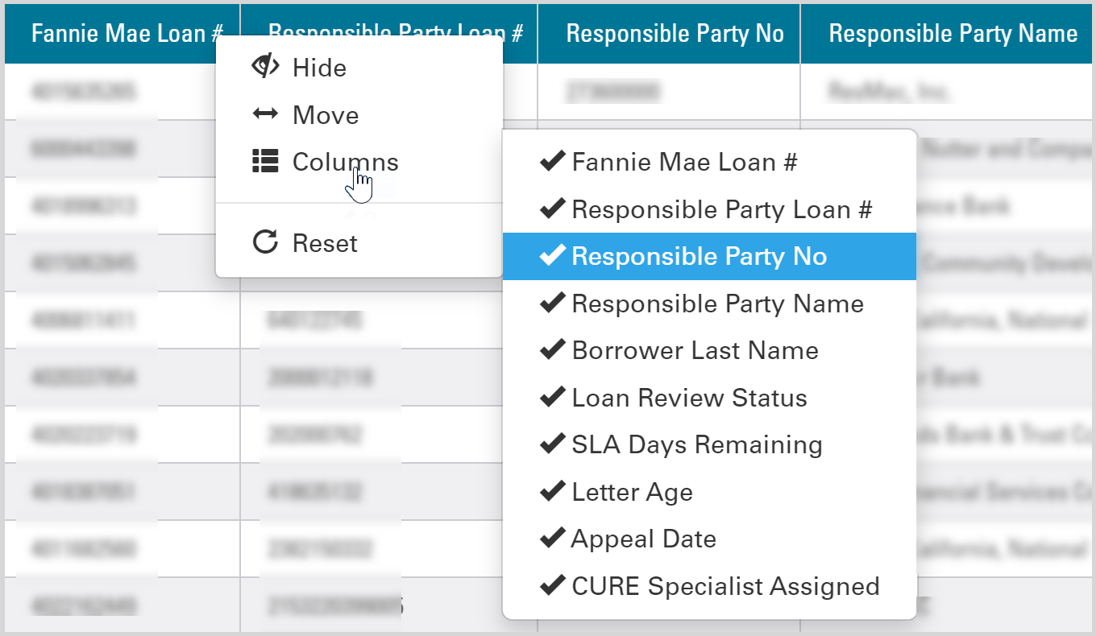
Task: Open Responsible Party Name column header
Action: tap(953, 33)
